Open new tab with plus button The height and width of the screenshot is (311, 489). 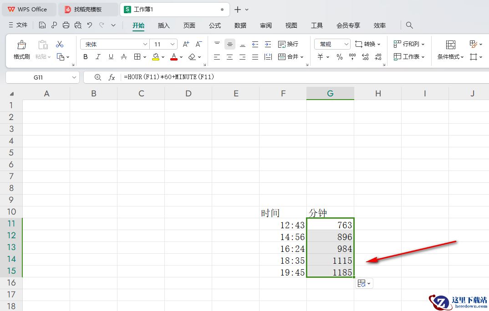point(238,10)
